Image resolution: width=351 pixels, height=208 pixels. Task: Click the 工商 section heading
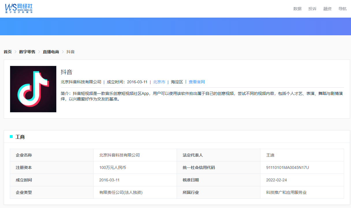click(20, 137)
